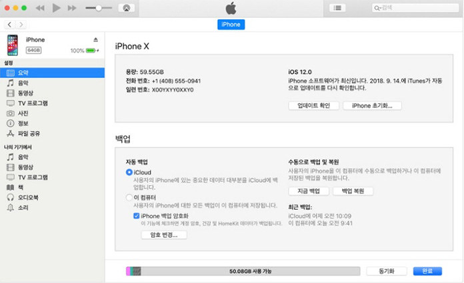Click the 용량: 59.55GB text

point(145,72)
